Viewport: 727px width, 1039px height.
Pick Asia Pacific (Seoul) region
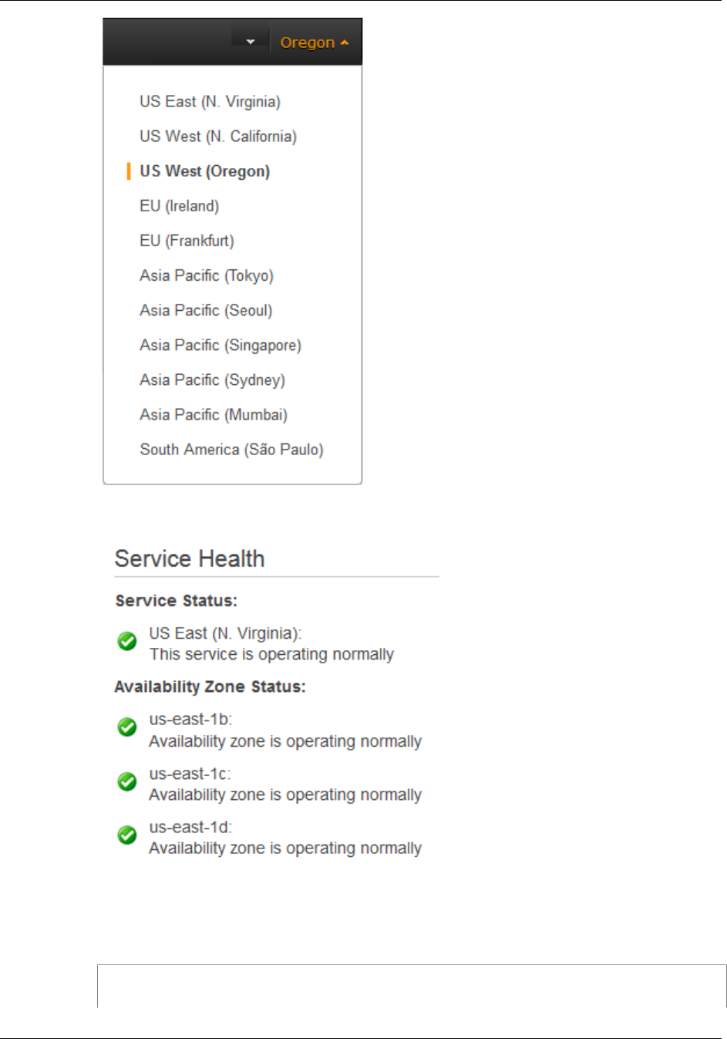click(x=206, y=310)
